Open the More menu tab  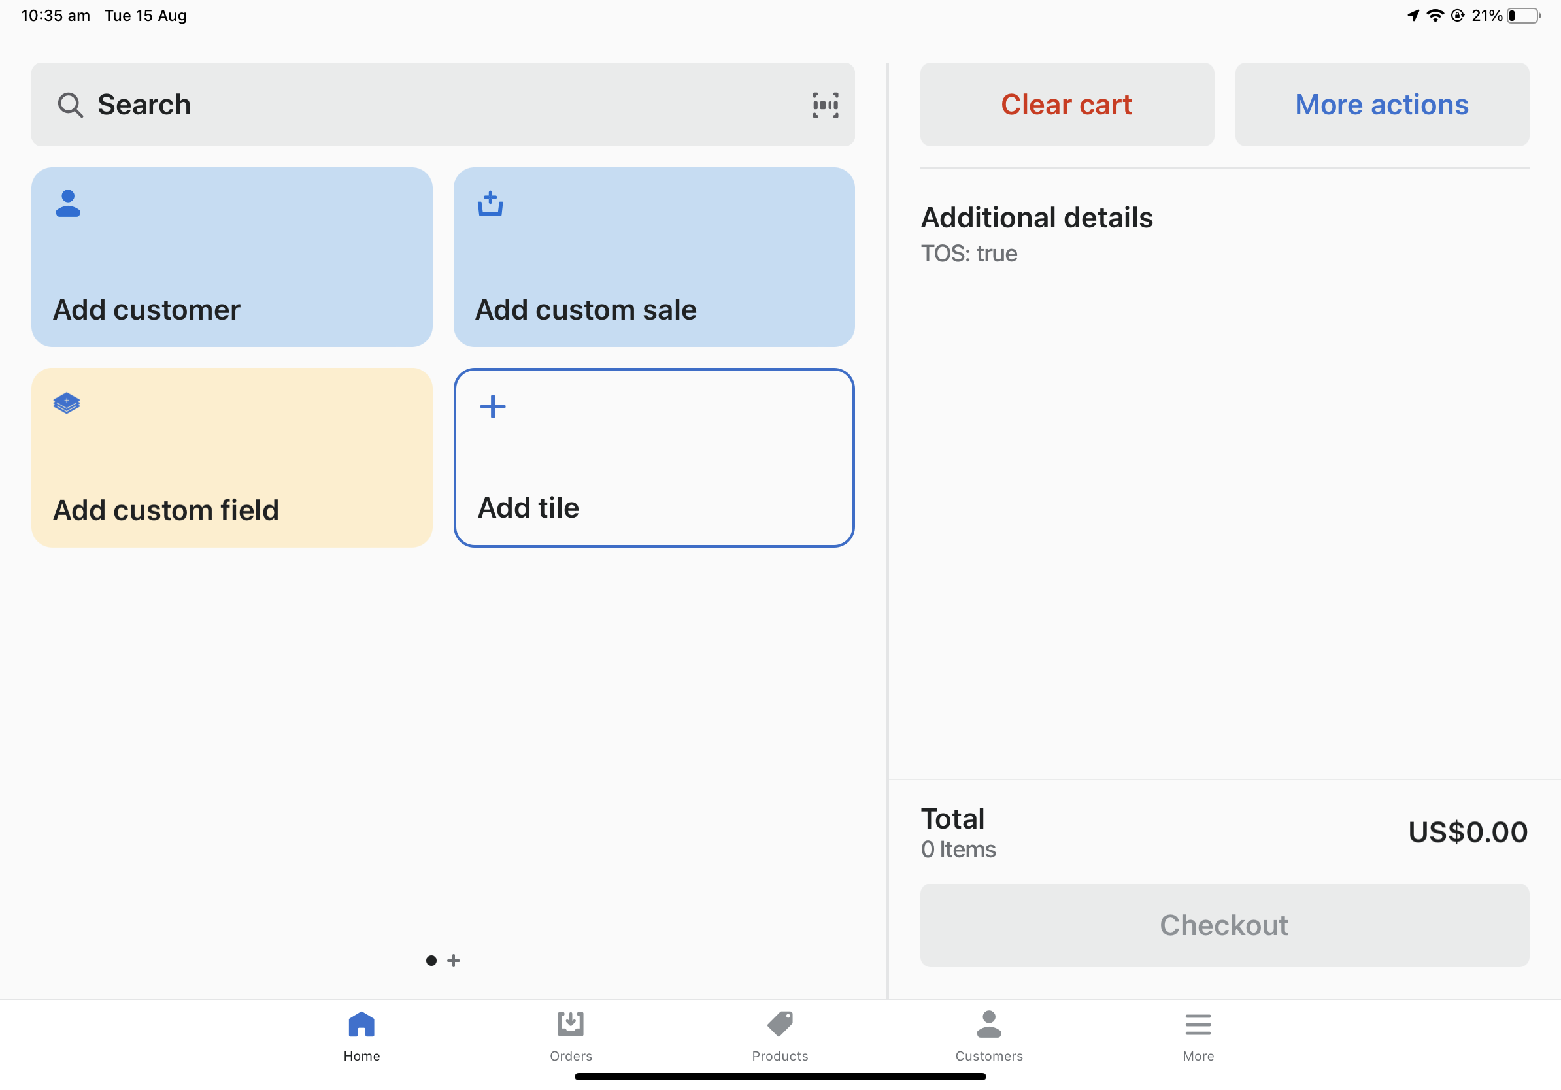click(x=1198, y=1036)
